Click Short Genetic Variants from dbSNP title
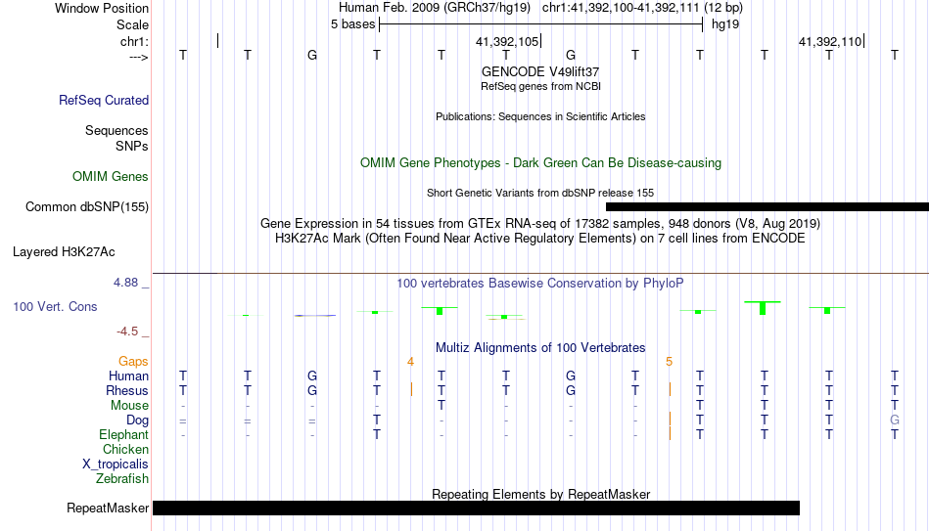 click(540, 194)
